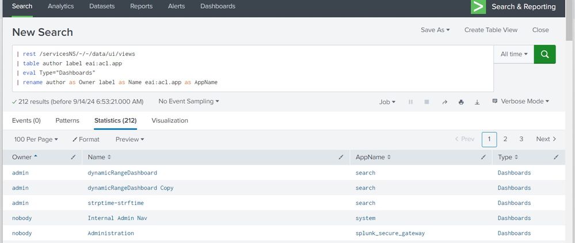Click the stop job icon

pos(427,102)
